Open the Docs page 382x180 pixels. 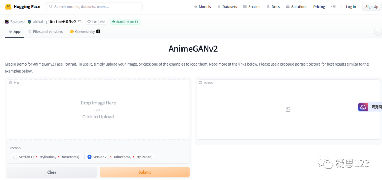[273, 7]
